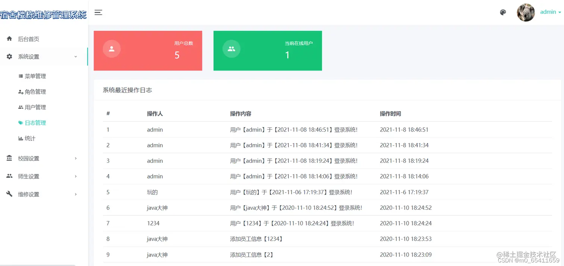Click time cell 2020-11-10 18:23:09
Viewport: 564px width, 266px height.
406,255
